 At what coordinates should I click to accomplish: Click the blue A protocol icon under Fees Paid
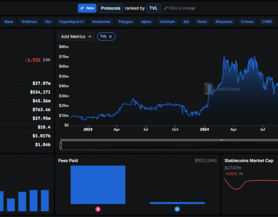click(x=177, y=209)
